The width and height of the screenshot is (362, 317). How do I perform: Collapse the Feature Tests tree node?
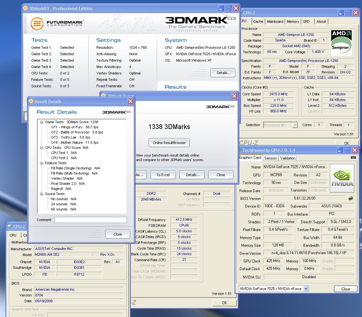click(x=41, y=163)
